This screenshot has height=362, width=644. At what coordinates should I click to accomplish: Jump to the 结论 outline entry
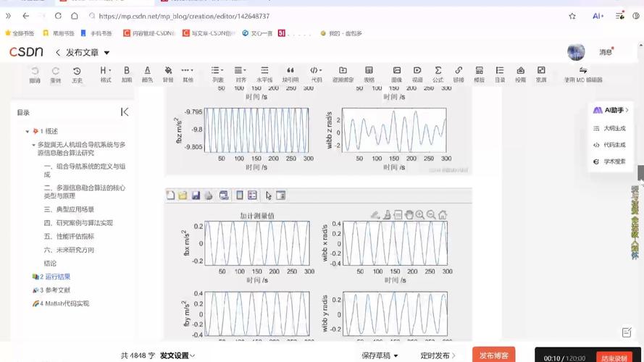pos(50,264)
